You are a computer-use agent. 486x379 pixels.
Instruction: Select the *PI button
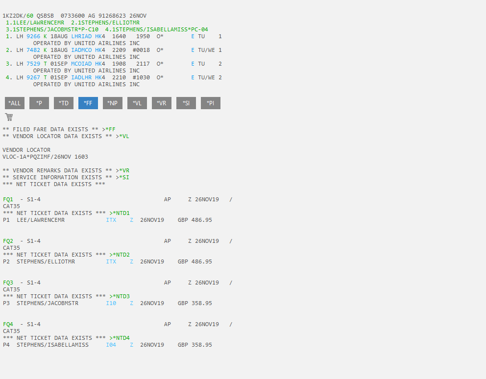[x=211, y=103]
